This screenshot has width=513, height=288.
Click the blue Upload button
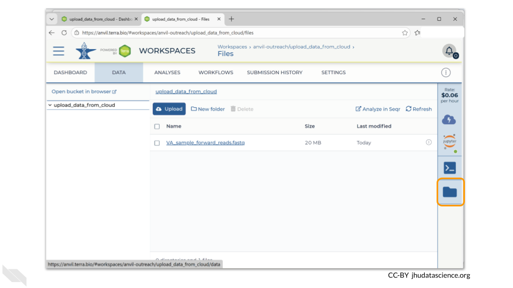click(169, 109)
